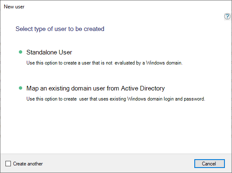Choose Map an existing domain user from Active Directory

[95, 88]
